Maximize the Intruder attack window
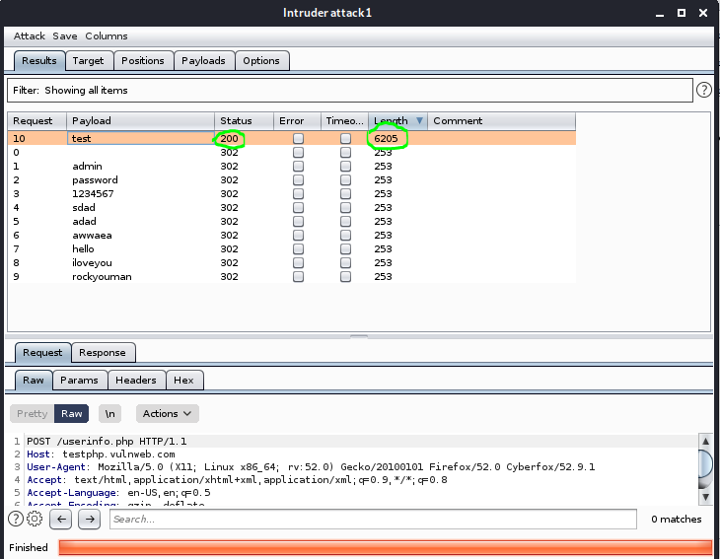This screenshot has height=559, width=720. click(x=682, y=13)
